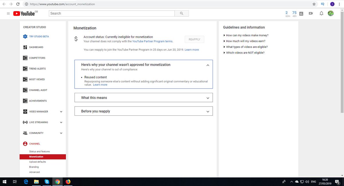Click the Video Manager icon
Image resolution: width=344 pixels, height=186 pixels.
point(25,111)
